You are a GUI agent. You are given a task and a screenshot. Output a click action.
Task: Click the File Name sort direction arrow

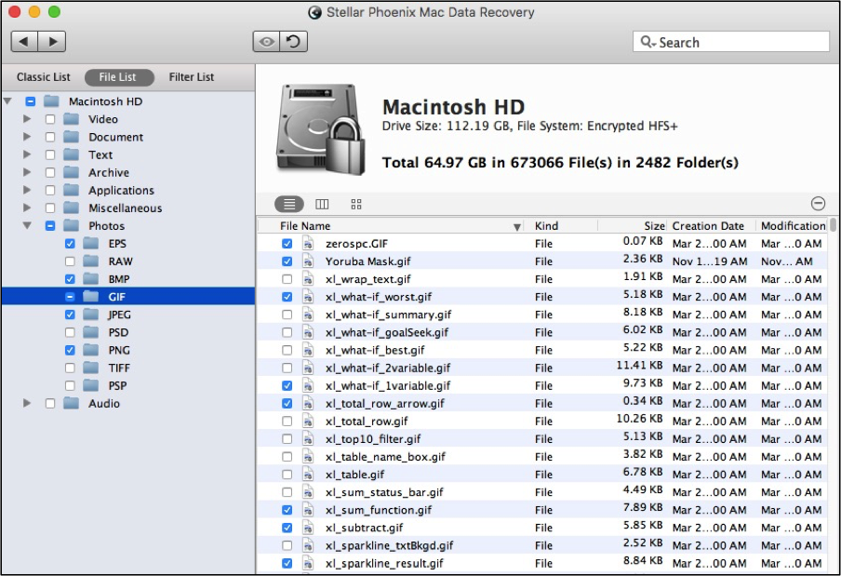tap(517, 227)
